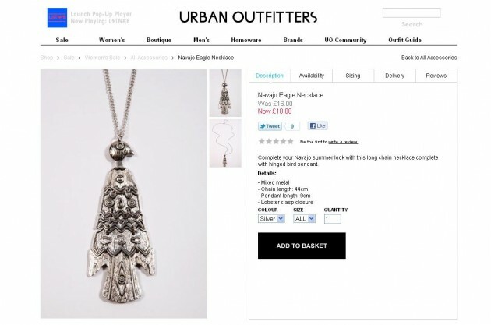Open the Sizing tab
The image size is (491, 325).
[353, 76]
